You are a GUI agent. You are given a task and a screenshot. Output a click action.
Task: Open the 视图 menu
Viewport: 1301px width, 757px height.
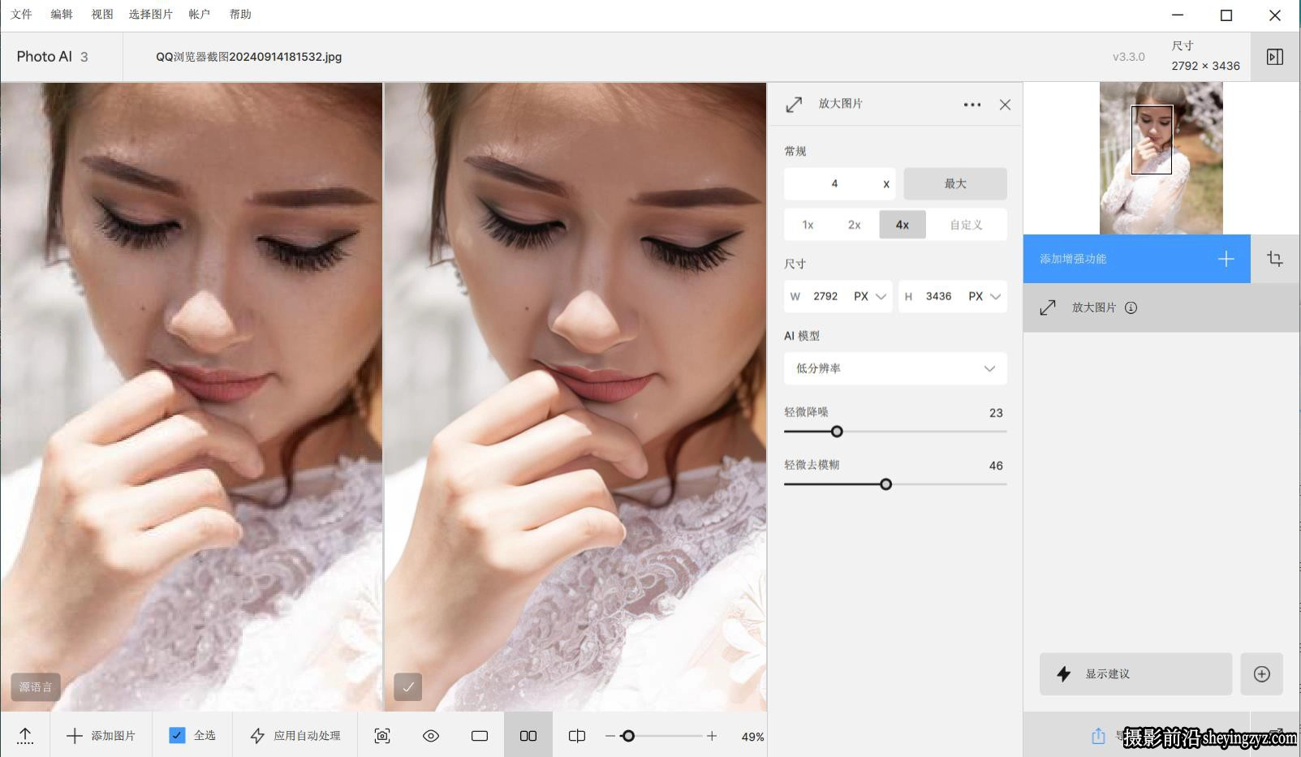(x=102, y=14)
